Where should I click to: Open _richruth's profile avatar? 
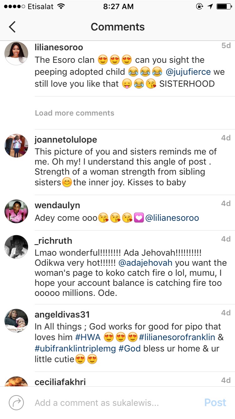click(16, 247)
